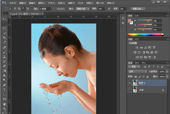Open the blend mode dropdown set to 正常
Screen dimensions: 170x114
tap(137, 71)
